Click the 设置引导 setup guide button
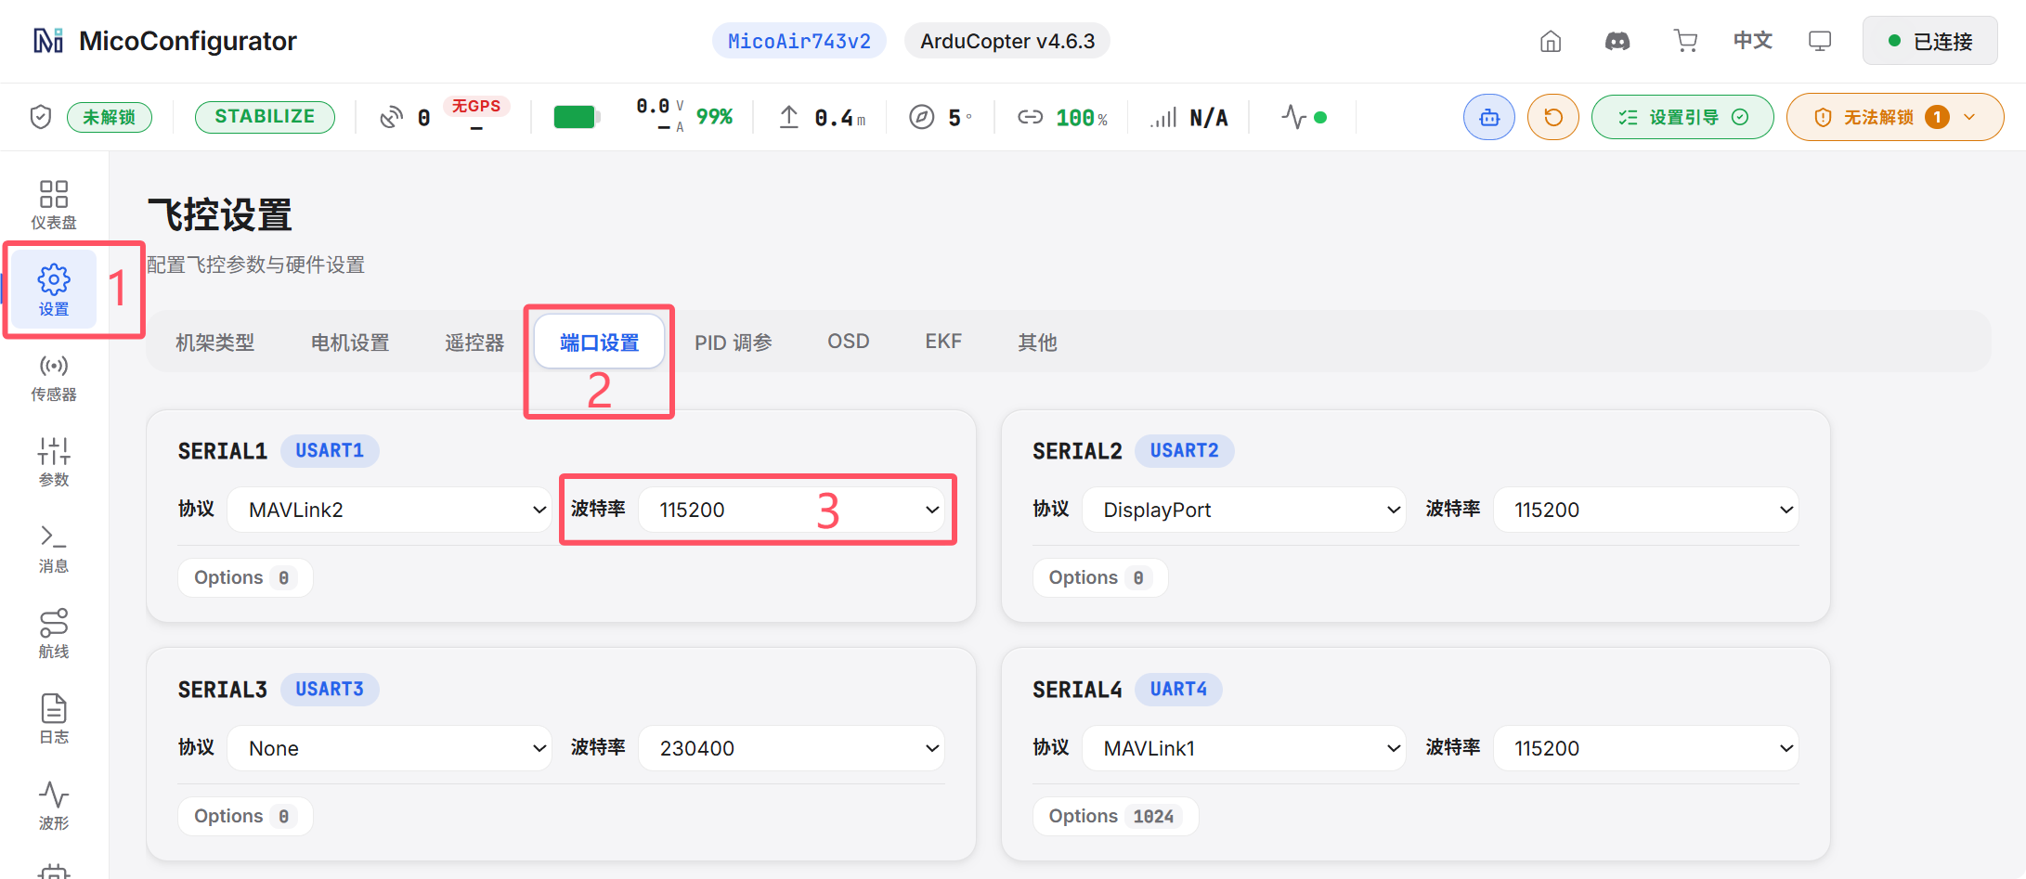The height and width of the screenshot is (879, 2026). (x=1682, y=117)
